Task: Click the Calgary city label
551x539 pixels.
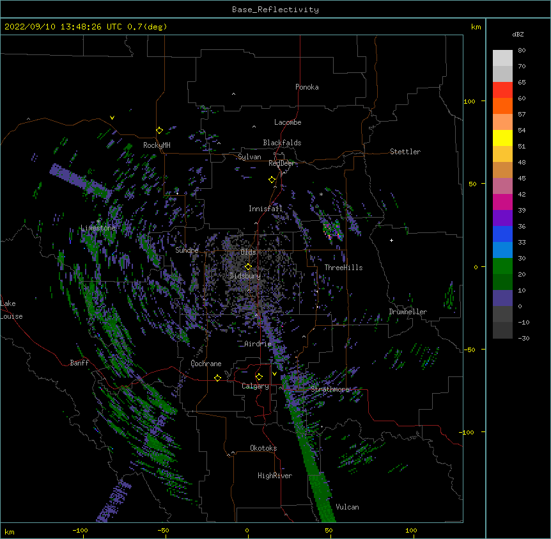Action: click(255, 386)
